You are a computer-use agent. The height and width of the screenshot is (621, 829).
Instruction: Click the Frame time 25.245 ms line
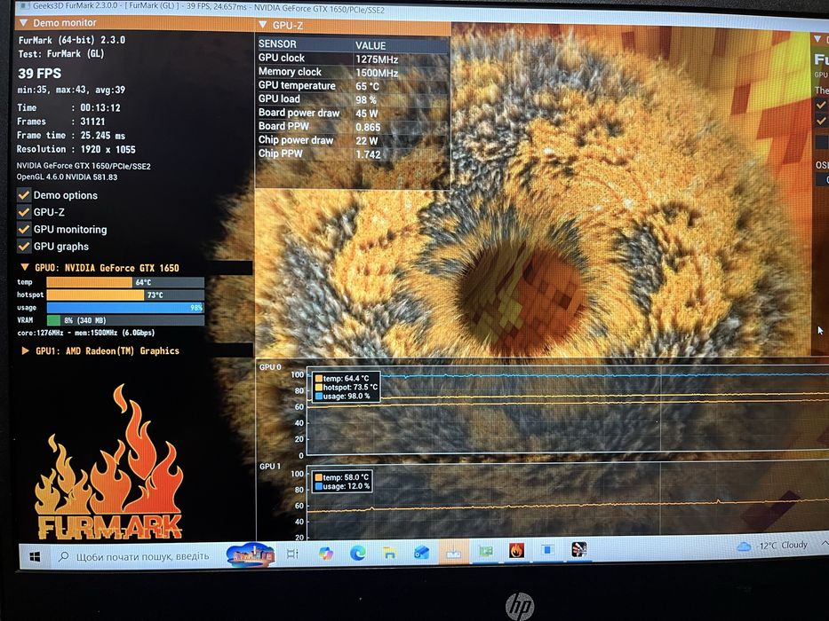[71, 136]
